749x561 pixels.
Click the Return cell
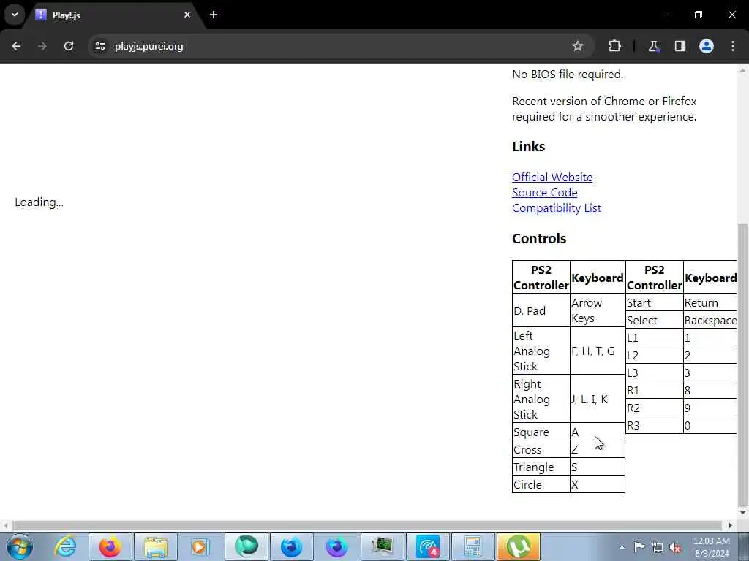[711, 303]
